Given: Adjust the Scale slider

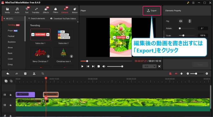Looking at the screenshot, I should (183, 35).
